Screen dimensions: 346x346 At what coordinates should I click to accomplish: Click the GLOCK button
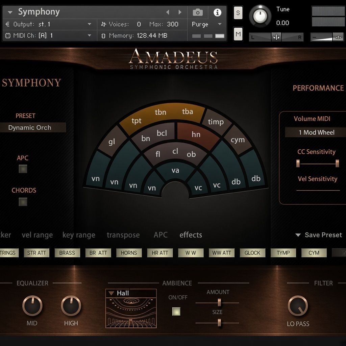tap(252, 253)
